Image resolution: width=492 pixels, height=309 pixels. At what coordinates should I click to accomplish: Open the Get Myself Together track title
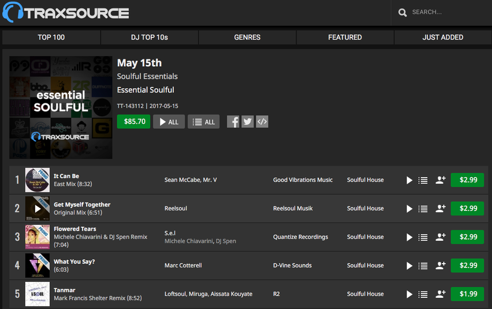pyautogui.click(x=82, y=204)
